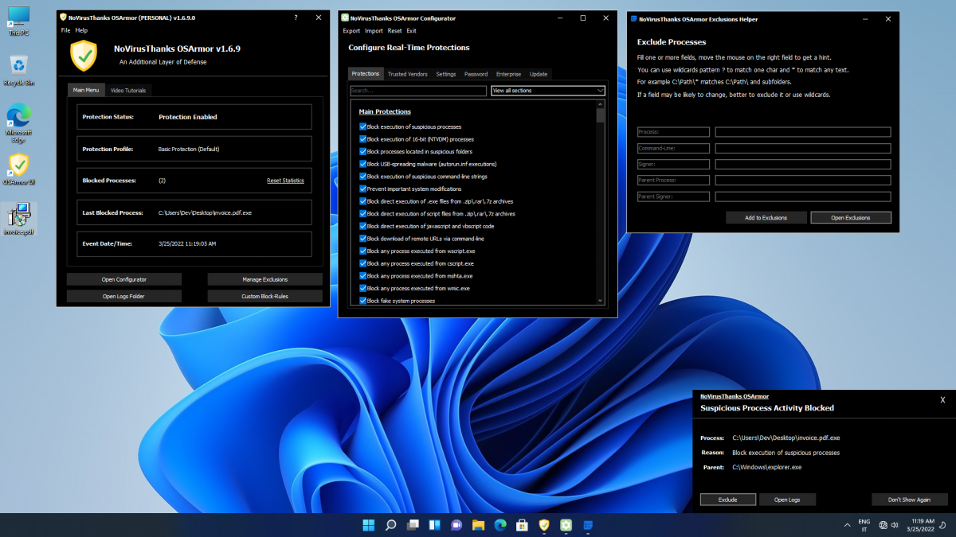The height and width of the screenshot is (537, 956).
Task: Switch to the Enterprise tab
Action: click(x=508, y=74)
